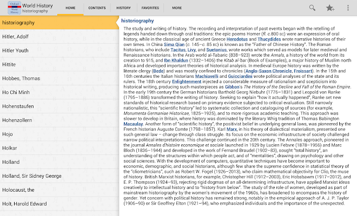Open the 'Hojo' entry
The width and height of the screenshot is (357, 216).
click(59, 134)
